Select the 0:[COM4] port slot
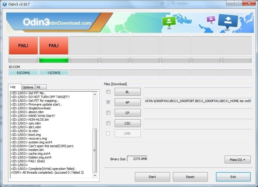 (23, 73)
